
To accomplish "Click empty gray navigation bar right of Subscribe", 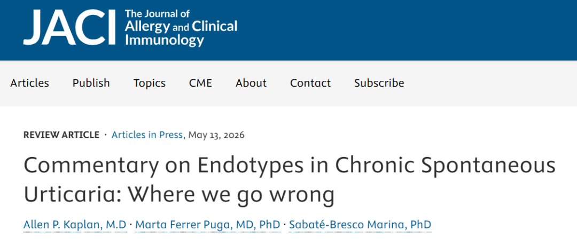I will (x=489, y=84).
